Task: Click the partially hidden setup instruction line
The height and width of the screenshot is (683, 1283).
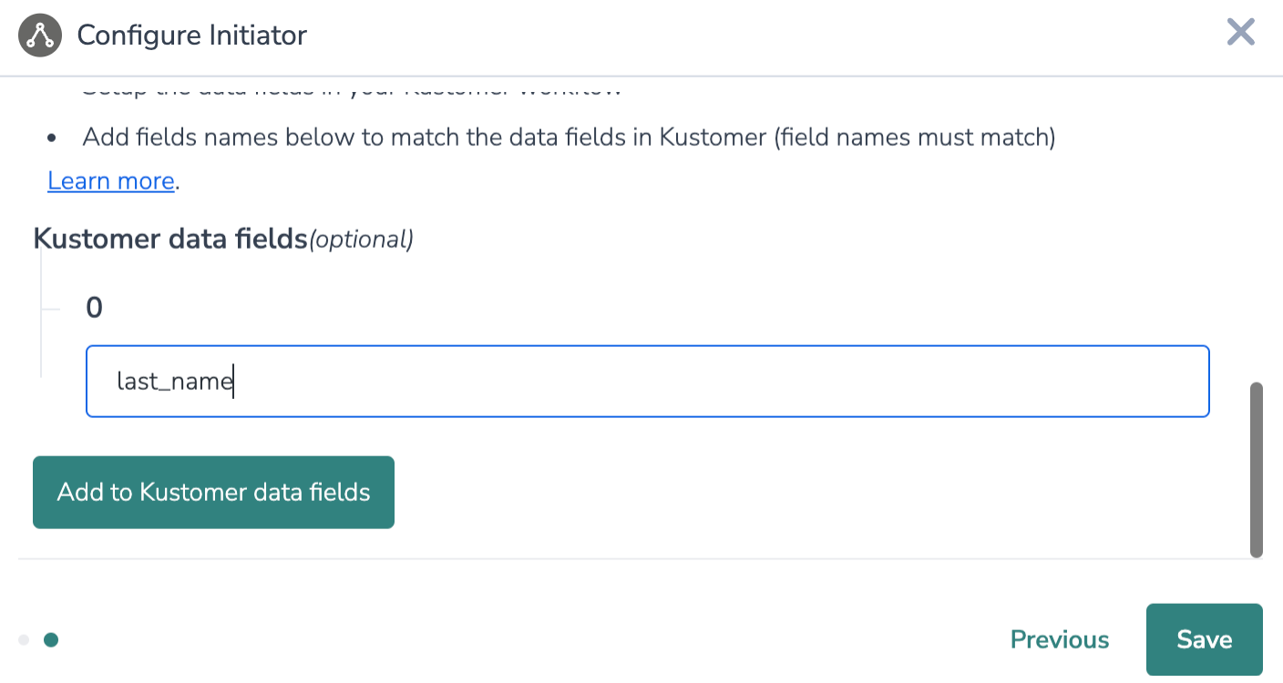Action: point(351,90)
